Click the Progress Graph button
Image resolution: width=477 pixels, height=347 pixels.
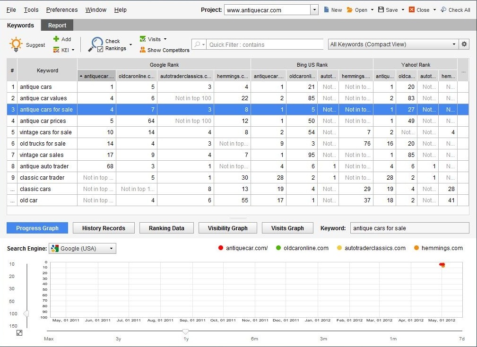click(37, 228)
